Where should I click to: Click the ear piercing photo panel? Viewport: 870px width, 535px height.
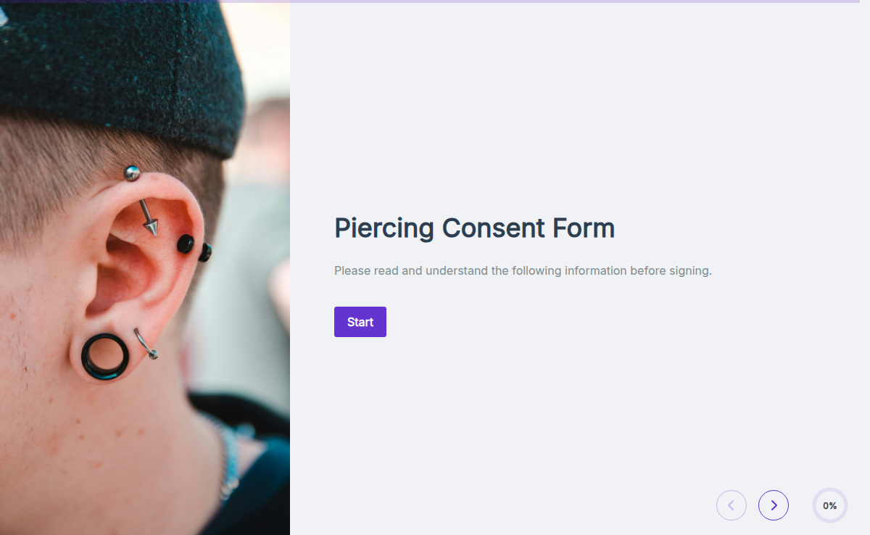(145, 267)
